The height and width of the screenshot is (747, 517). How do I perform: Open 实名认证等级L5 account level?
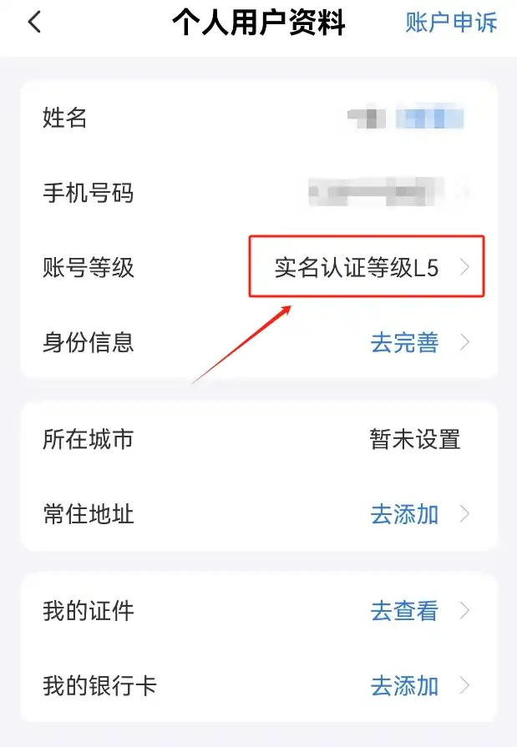click(357, 267)
